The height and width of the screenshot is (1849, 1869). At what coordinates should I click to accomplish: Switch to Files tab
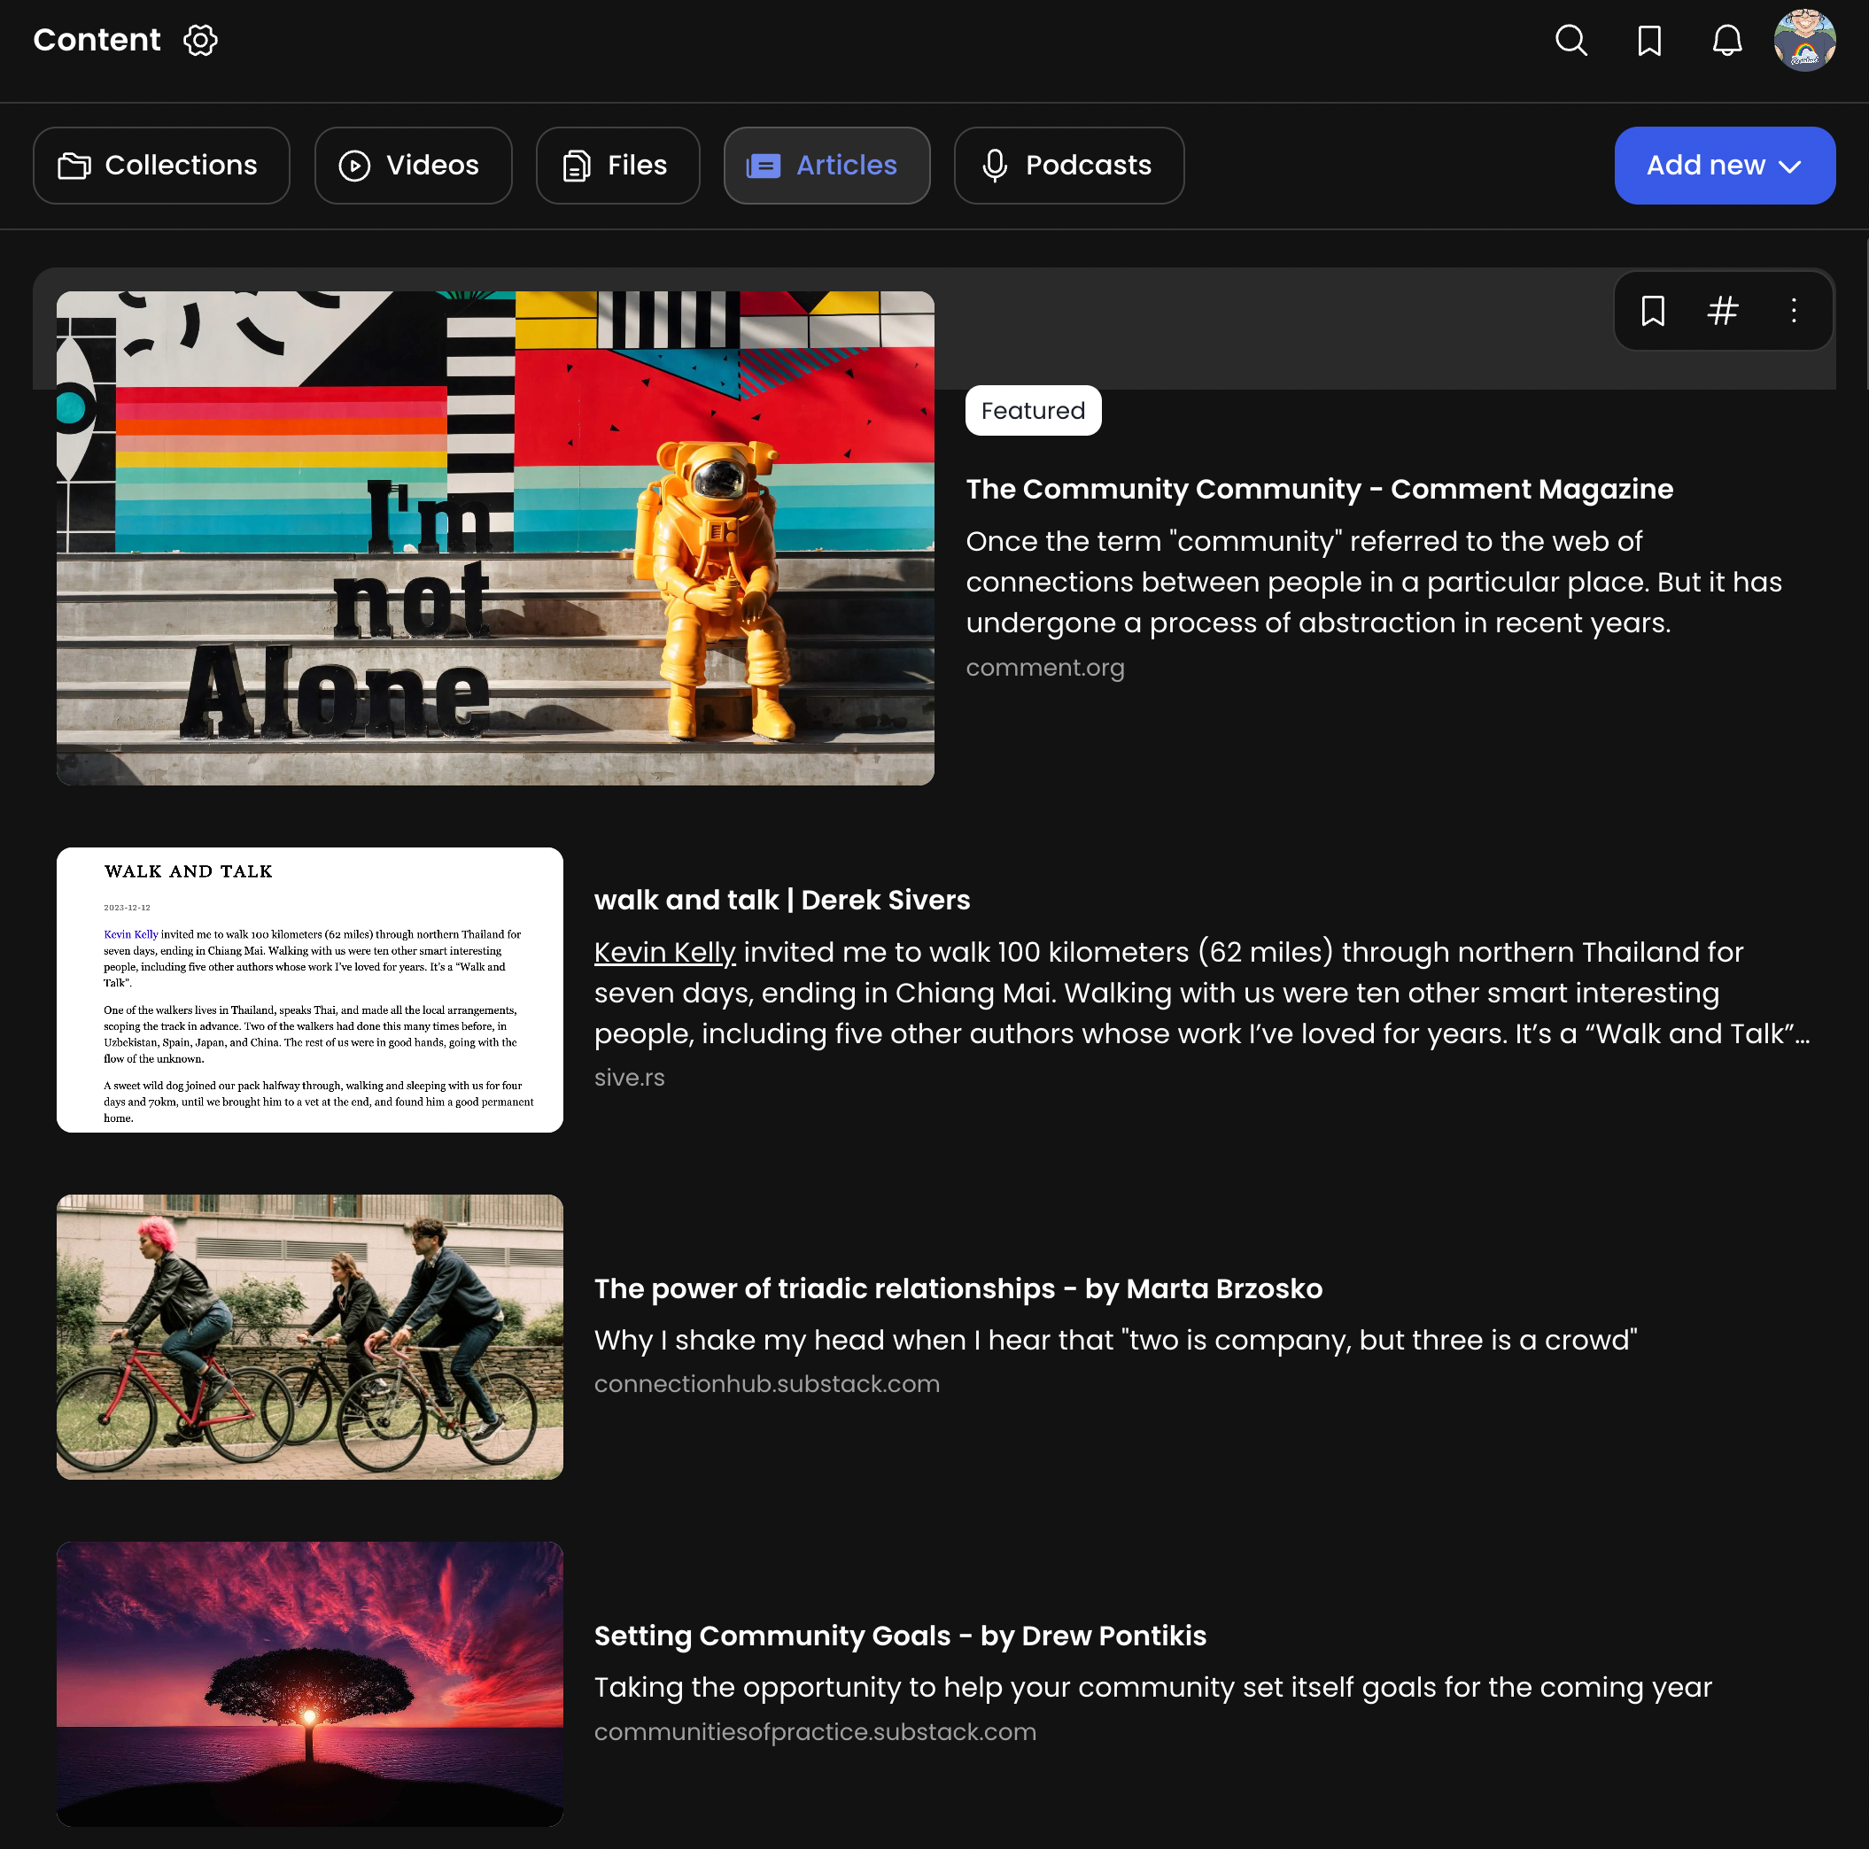tap(617, 166)
